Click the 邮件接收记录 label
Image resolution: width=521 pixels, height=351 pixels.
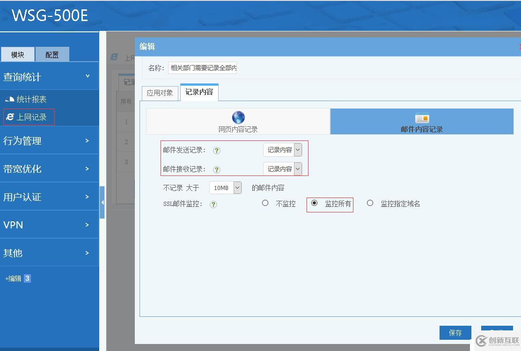184,169
